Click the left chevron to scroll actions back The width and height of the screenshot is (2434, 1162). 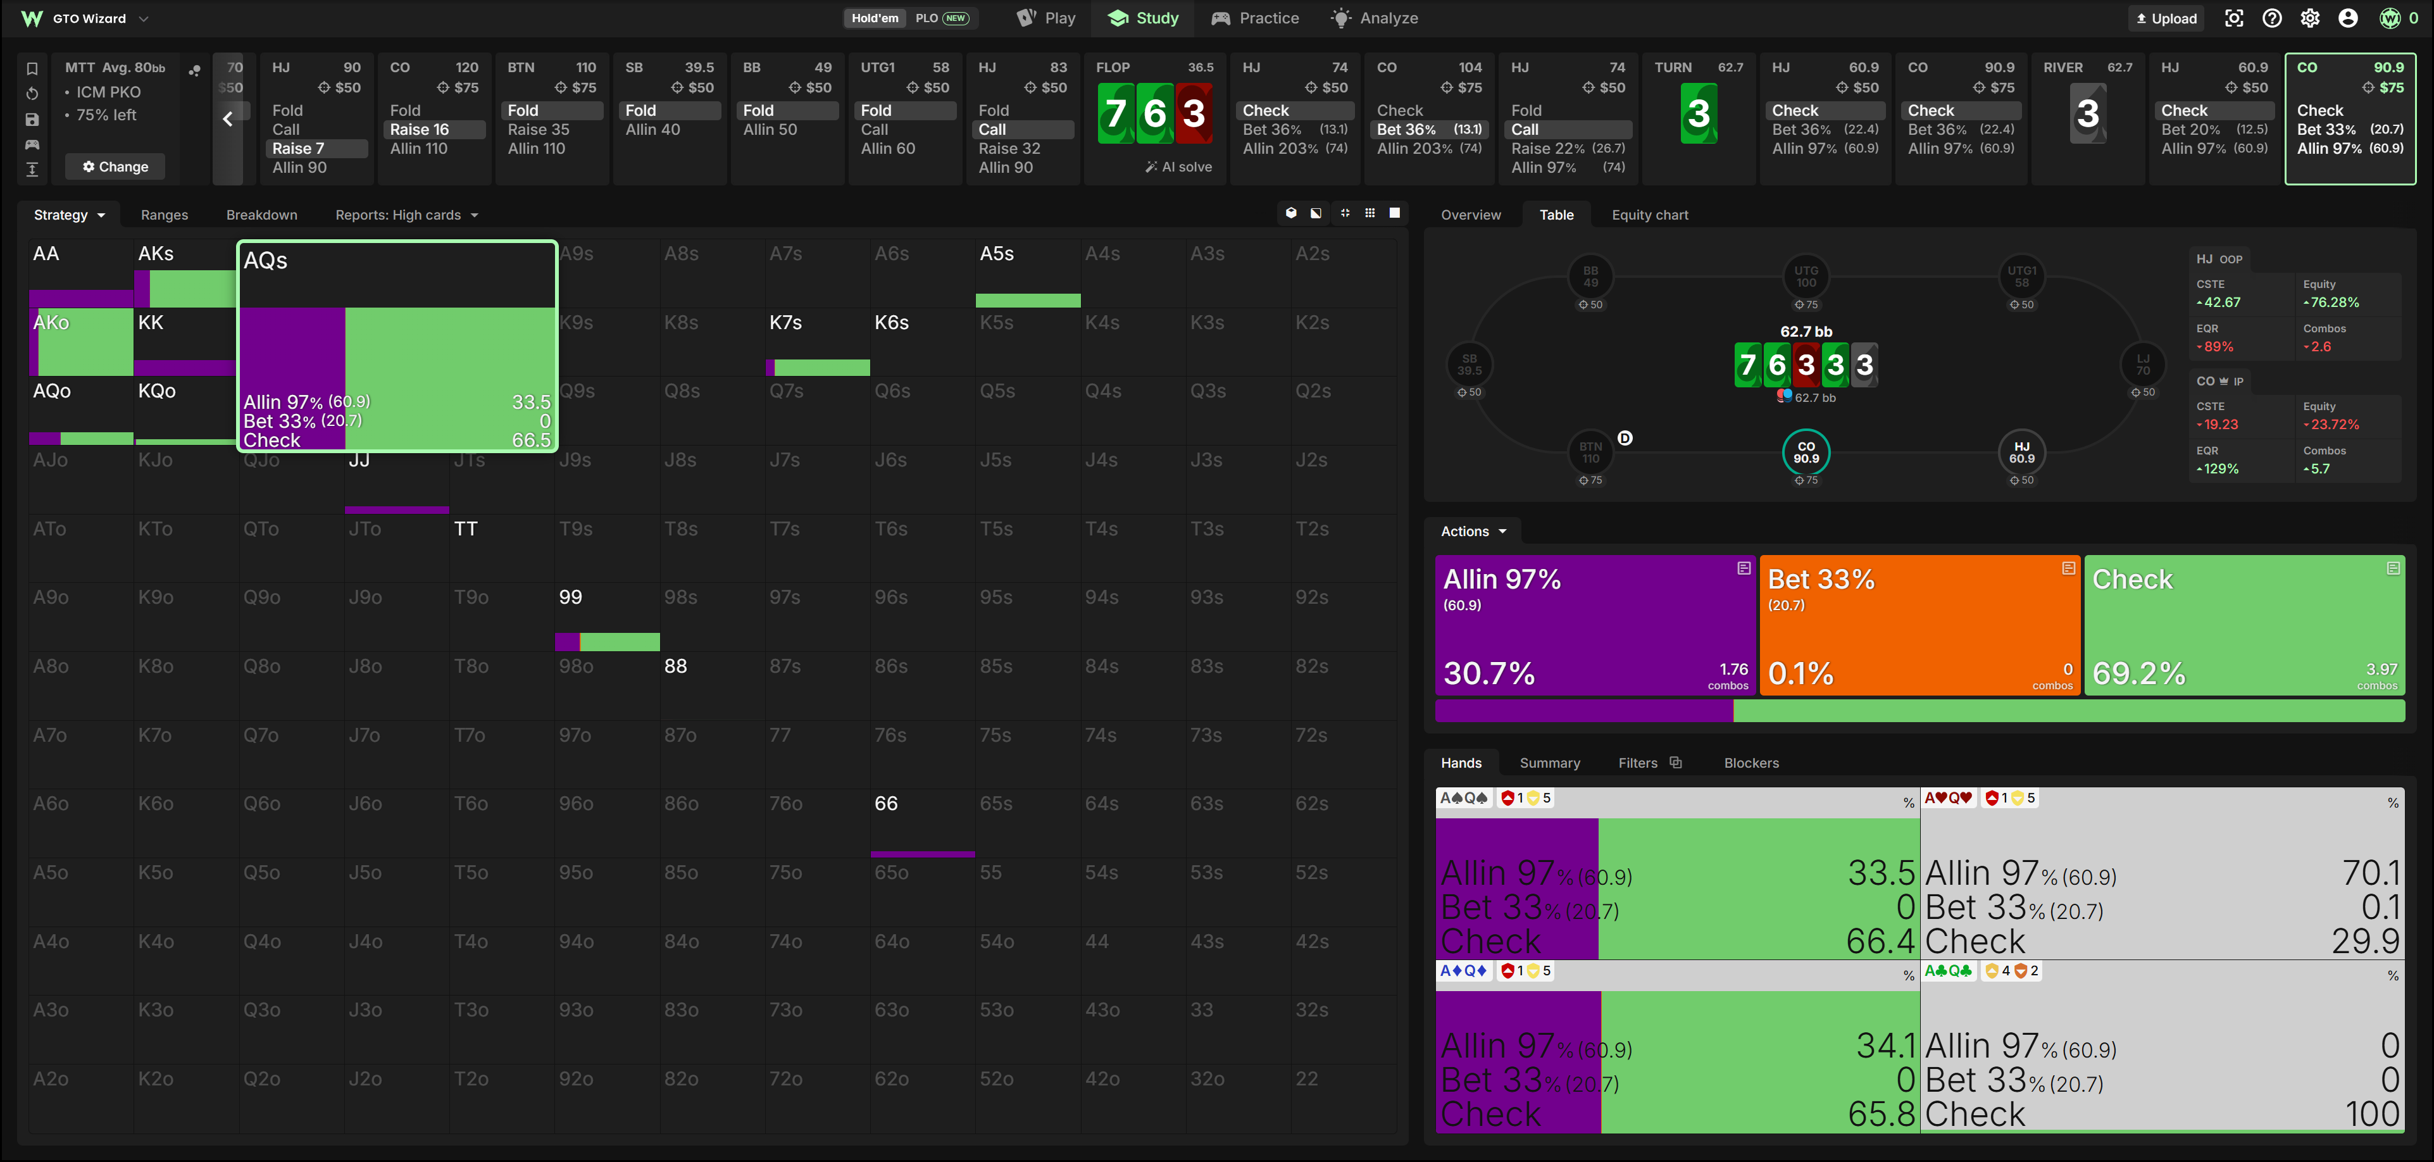pos(228,119)
